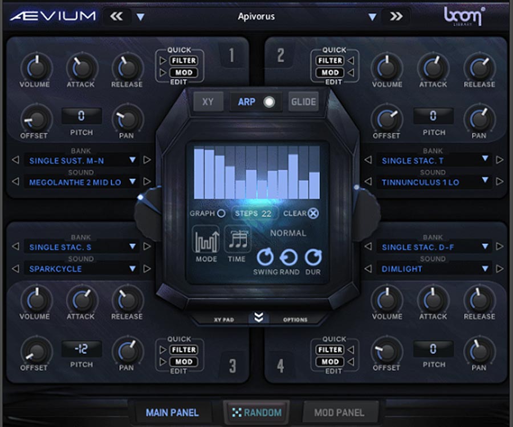Next sound arrow right of MEGOLANTHE 2 MID LO
Image resolution: width=513 pixels, height=427 pixels.
coord(147,181)
